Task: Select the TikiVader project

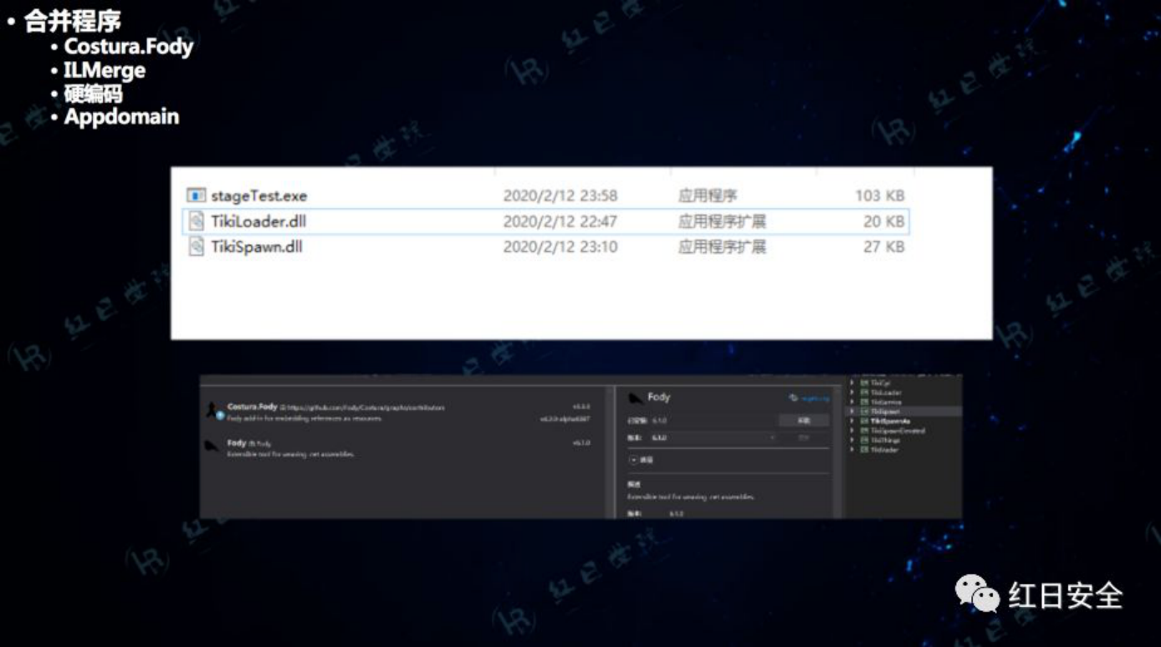Action: pyautogui.click(x=884, y=450)
